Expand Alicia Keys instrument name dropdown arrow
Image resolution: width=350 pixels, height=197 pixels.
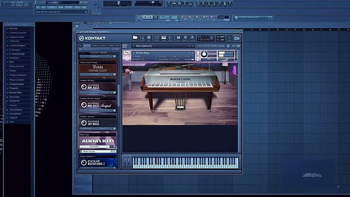tap(134, 53)
